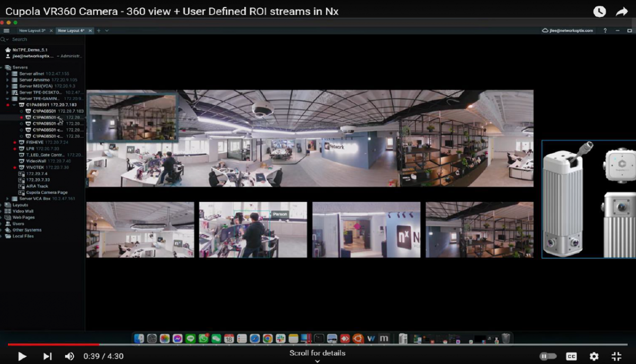Click the YouTube Watch later clock icon
The image size is (636, 364).
599,12
